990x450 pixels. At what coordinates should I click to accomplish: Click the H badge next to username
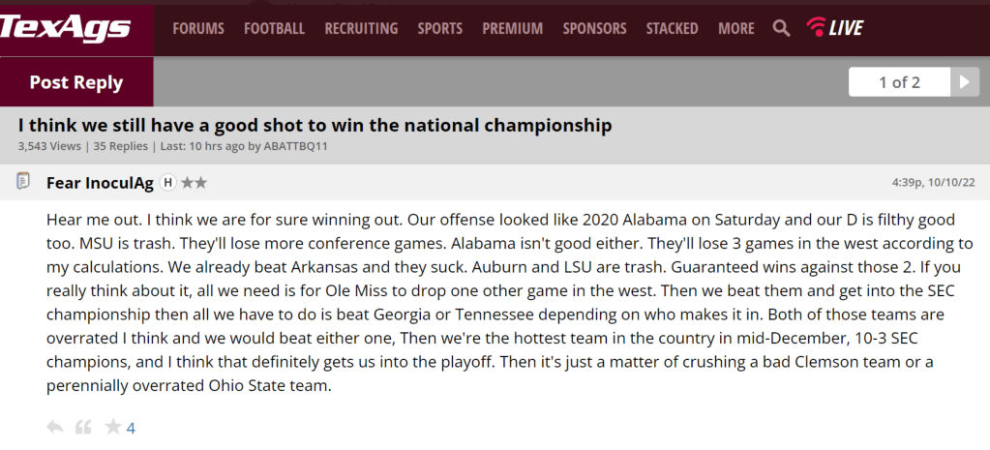point(167,182)
